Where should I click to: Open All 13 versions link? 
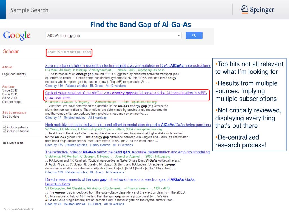116,86
